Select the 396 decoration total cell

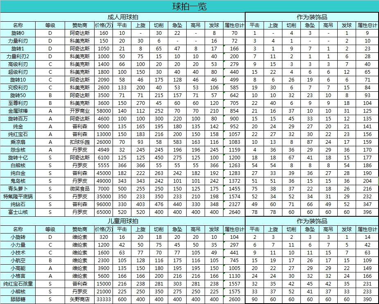(x=367, y=212)
